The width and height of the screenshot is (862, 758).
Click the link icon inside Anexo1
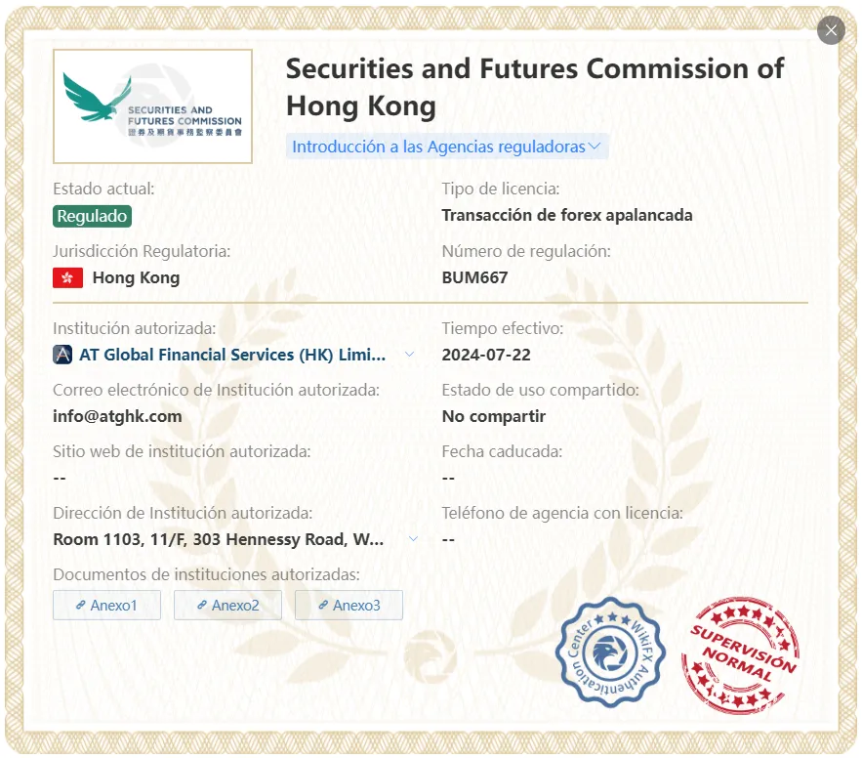click(80, 605)
